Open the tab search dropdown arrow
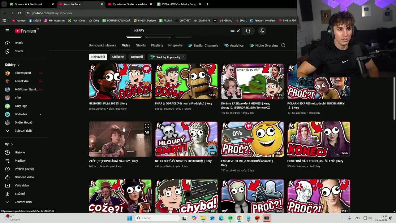This screenshot has width=396, height=223. tap(4, 4)
